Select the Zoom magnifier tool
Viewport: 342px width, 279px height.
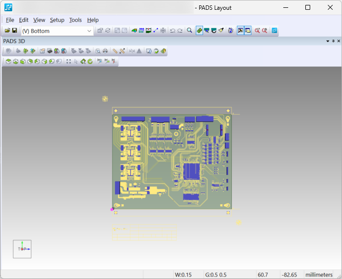[189, 30]
